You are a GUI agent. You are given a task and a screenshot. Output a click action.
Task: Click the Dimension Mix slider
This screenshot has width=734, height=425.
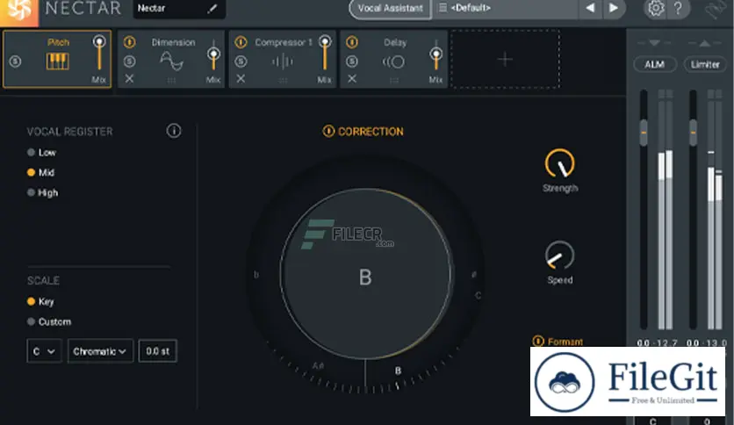tap(213, 54)
